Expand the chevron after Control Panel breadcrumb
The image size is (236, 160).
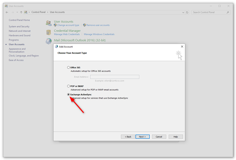pyautogui.click(x=48, y=12)
